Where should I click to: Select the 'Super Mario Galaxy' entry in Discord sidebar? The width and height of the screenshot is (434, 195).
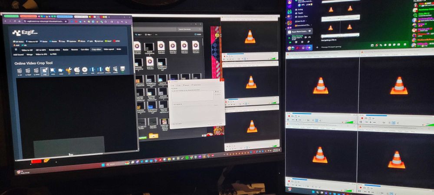pos(300,32)
